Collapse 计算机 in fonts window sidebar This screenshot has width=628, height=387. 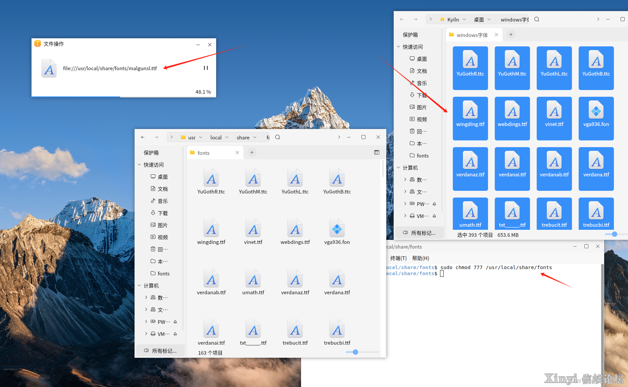(x=139, y=286)
